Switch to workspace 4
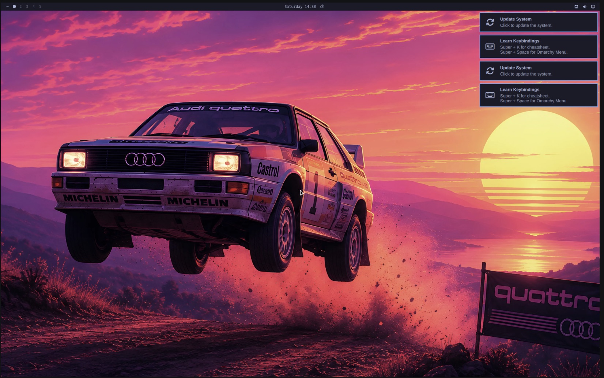Screen dimensions: 604x378 [x=34, y=7]
